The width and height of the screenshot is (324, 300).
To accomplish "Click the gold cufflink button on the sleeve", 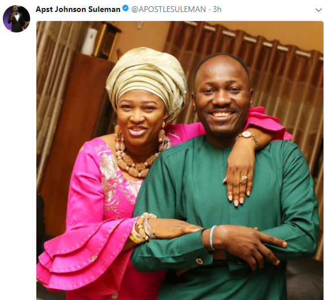I will (200, 261).
